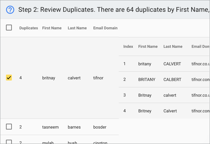The image size is (210, 144).
Task: Check the tasneem barnes row checkbox
Action: pyautogui.click(x=9, y=127)
